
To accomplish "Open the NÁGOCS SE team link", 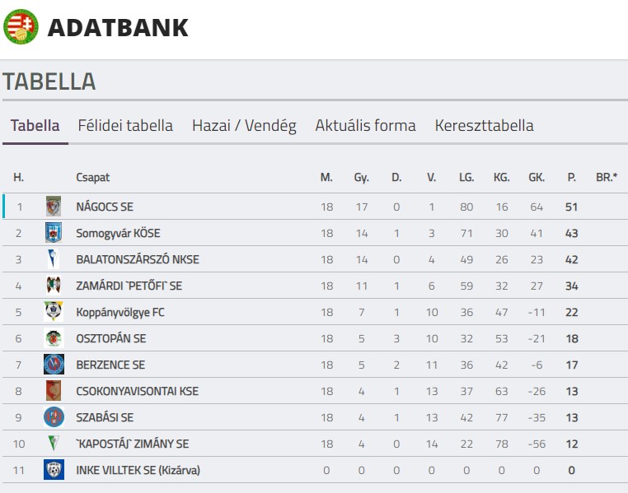I will (104, 207).
